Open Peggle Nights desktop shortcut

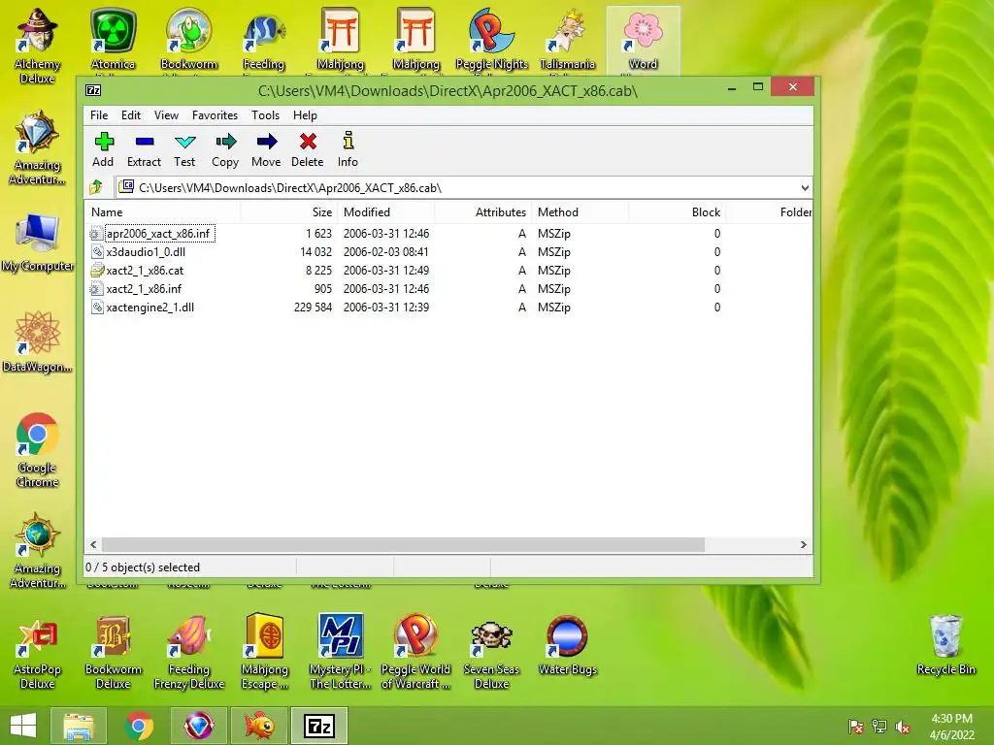[491, 39]
